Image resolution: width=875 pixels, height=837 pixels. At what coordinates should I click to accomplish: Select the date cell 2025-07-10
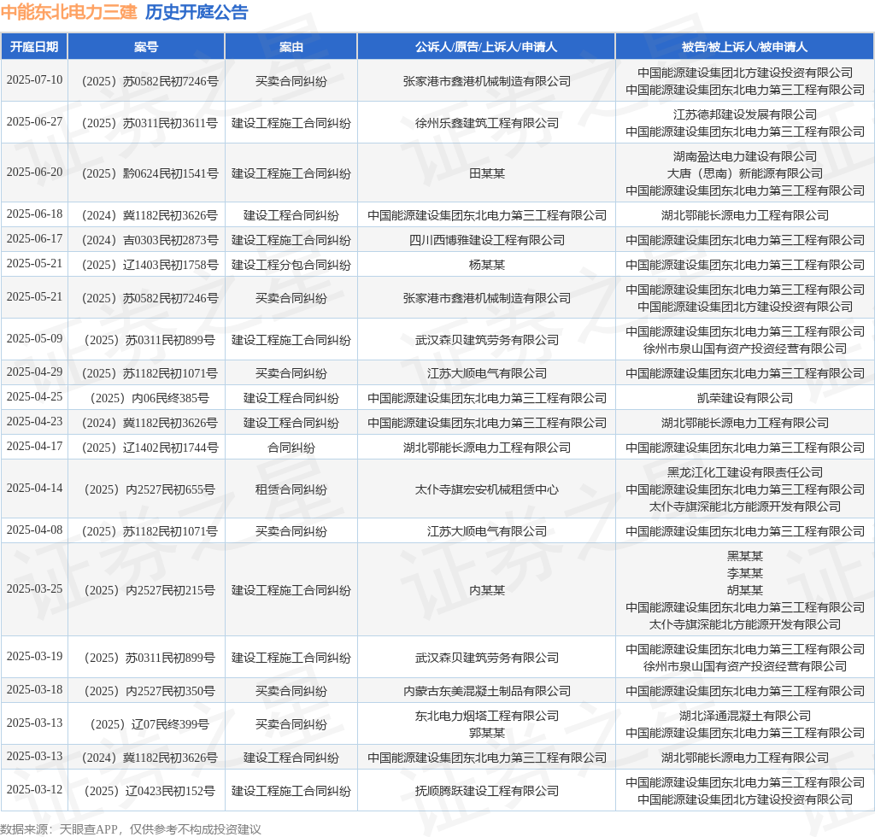coord(34,80)
